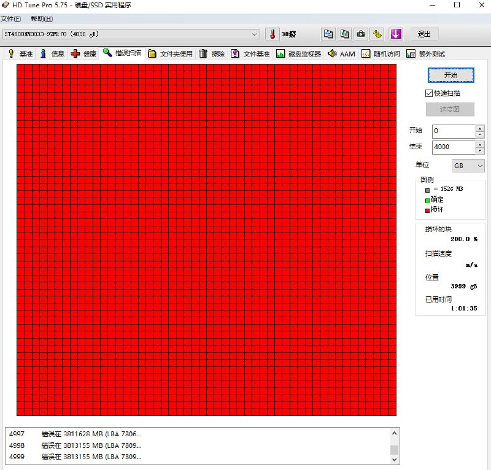The width and height of the screenshot is (491, 470).
Task: Click the copy screenshot toolbar icon
Action: click(345, 34)
